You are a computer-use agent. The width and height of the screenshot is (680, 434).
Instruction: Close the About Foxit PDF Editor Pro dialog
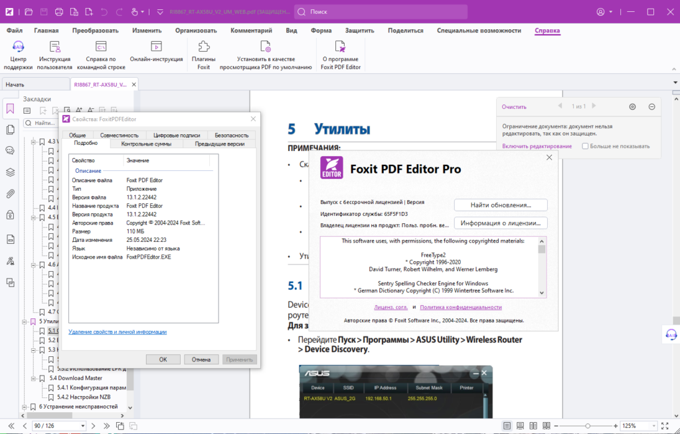pos(549,158)
